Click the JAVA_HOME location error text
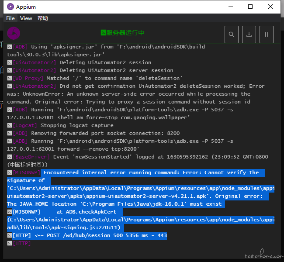284x262 pixels. click(x=114, y=204)
